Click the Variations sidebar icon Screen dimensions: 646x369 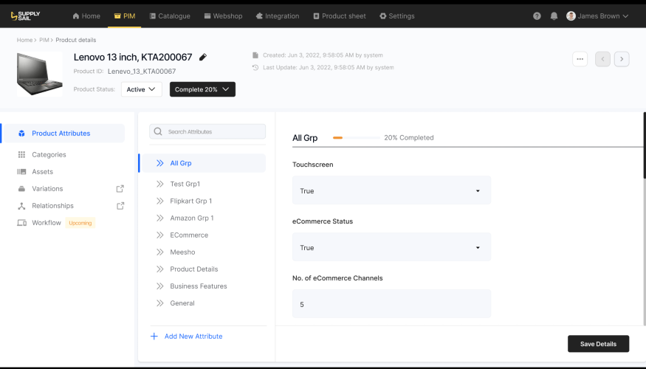coord(21,189)
